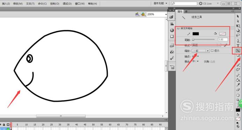This screenshot has width=242, height=130.
Task: Activate the Hand tool
Action: point(238,95)
